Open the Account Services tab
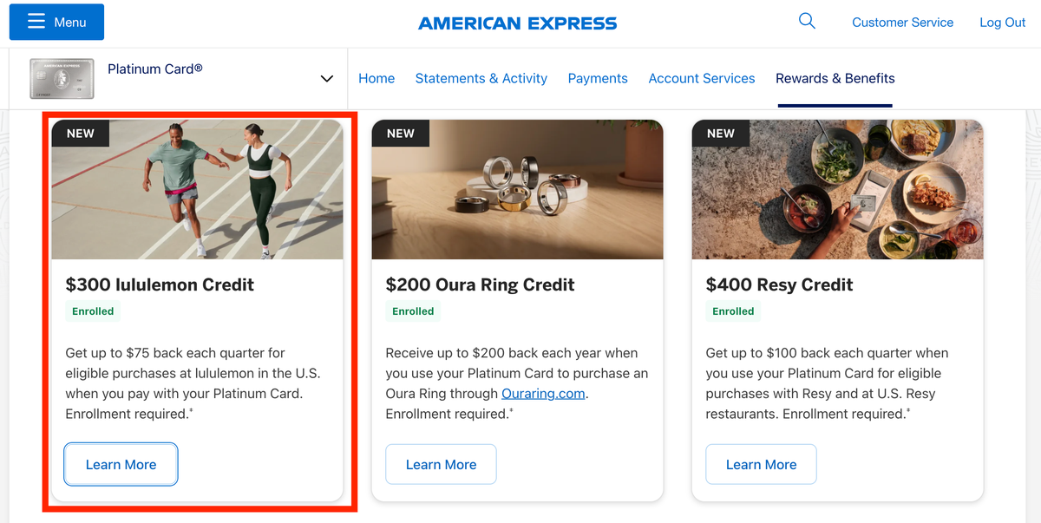This screenshot has height=523, width=1041. pos(702,78)
